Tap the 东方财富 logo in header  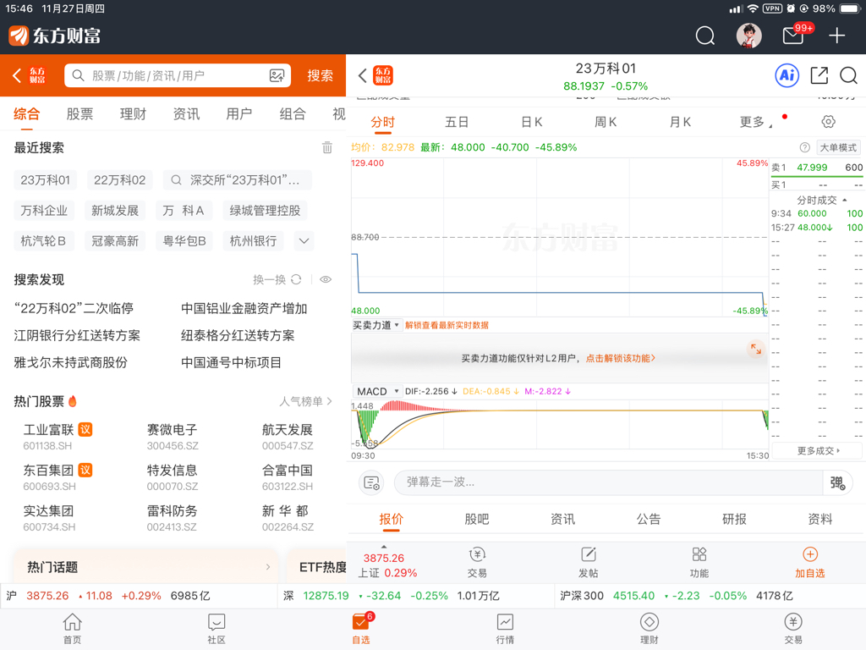pos(55,36)
